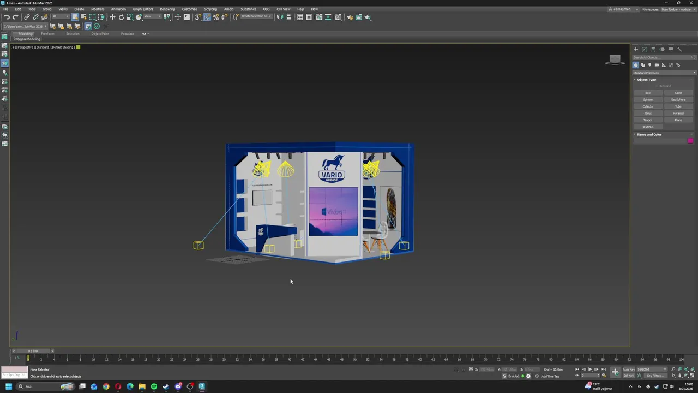Click the time slider handle reading 0 / 100
Viewport: 698px width, 393px height.
pyautogui.click(x=33, y=351)
